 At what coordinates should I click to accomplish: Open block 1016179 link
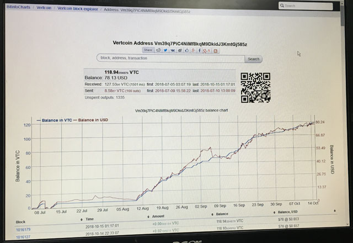pyautogui.click(x=23, y=230)
